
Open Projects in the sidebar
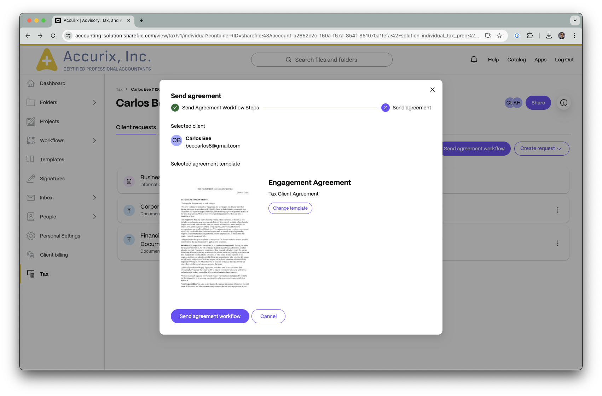(x=50, y=121)
